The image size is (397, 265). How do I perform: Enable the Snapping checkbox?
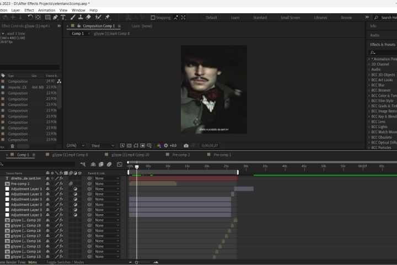153,18
